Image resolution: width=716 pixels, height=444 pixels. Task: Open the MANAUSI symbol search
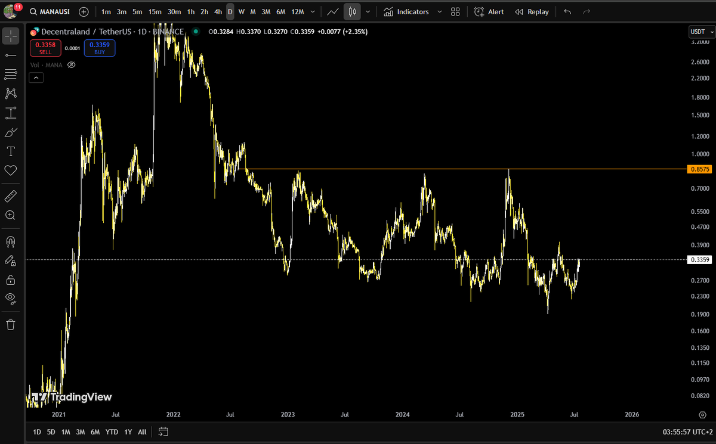(50, 11)
